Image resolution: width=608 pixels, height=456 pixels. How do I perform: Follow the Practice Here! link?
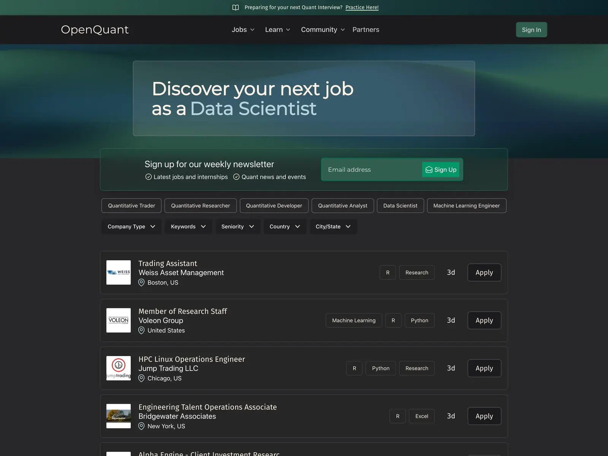(362, 7)
